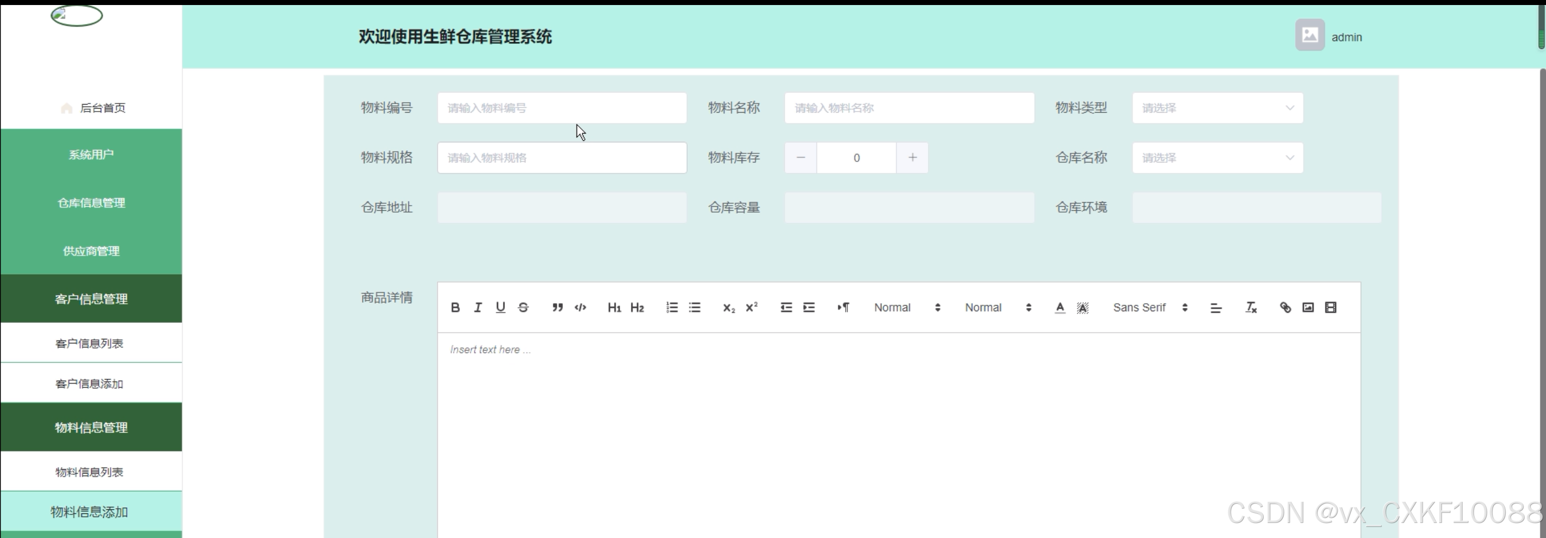
Task: Open text color picker
Action: point(1060,307)
